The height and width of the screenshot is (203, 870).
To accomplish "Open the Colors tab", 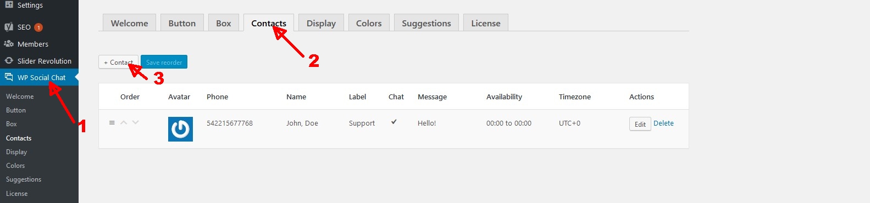I will pos(369,23).
